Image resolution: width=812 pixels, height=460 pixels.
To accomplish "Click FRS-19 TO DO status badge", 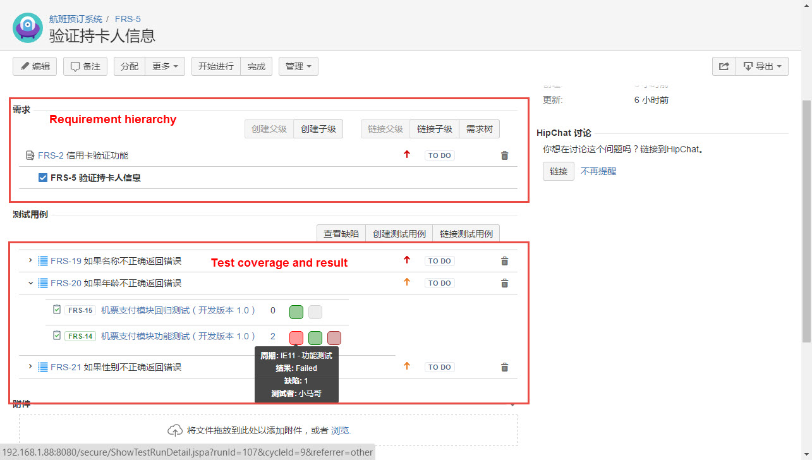I will click(x=440, y=261).
